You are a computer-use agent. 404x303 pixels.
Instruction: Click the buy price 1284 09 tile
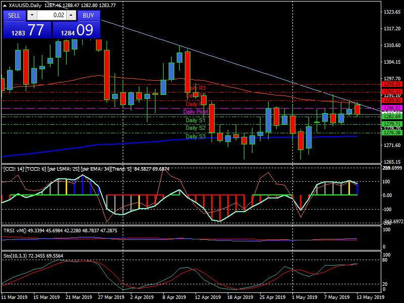pos(77,30)
